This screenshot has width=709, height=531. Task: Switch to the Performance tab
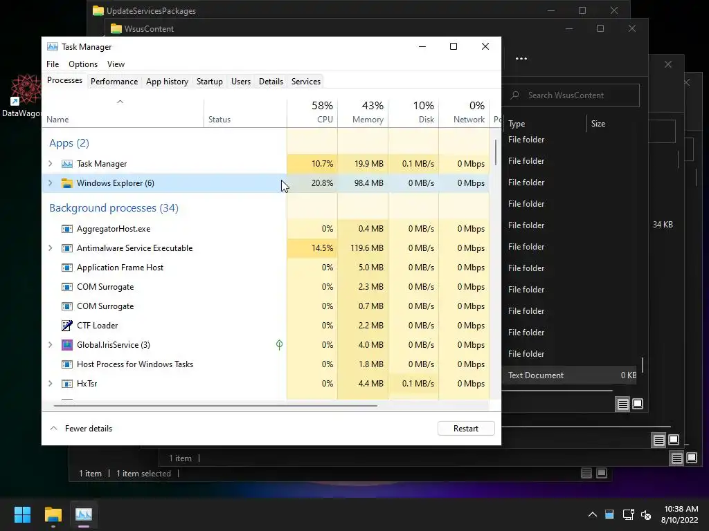pos(114,82)
